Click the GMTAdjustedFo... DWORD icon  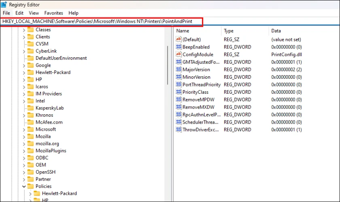click(x=178, y=62)
